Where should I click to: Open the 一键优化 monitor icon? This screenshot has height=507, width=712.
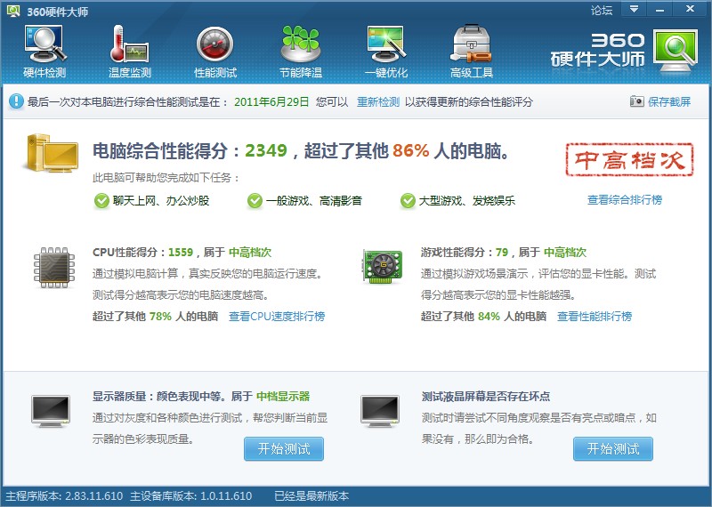click(386, 44)
